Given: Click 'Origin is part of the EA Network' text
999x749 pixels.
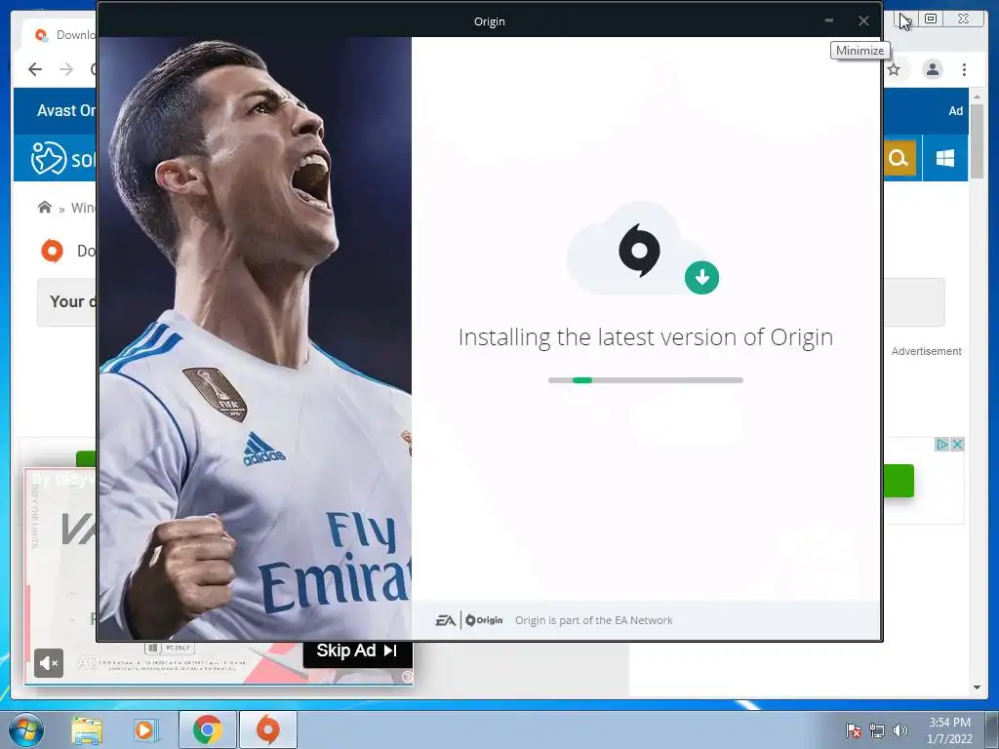Looking at the screenshot, I should point(594,620).
